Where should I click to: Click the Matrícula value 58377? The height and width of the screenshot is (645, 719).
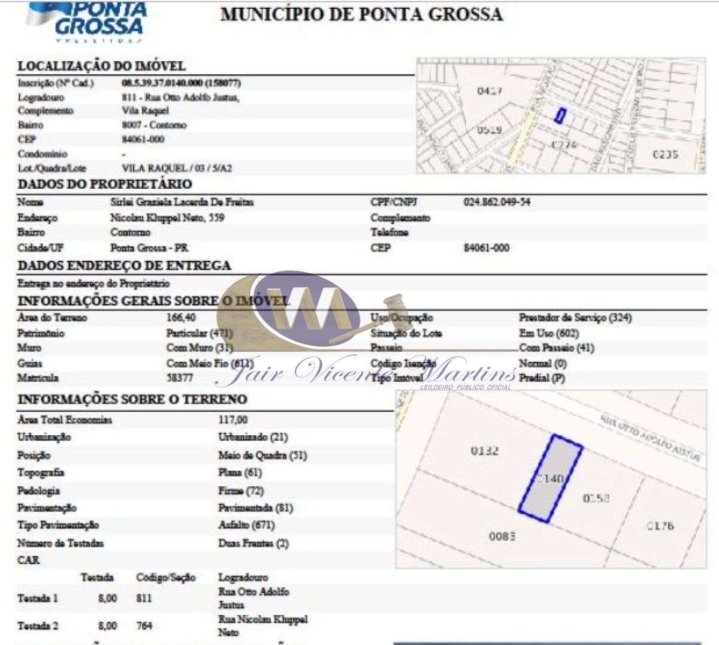(x=180, y=378)
